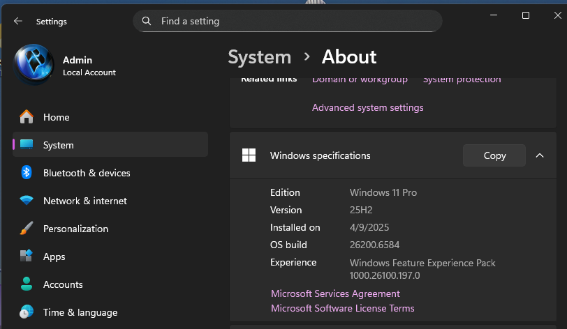This screenshot has height=329, width=567.
Task: Open Bluetooth & devices settings
Action: pos(110,173)
